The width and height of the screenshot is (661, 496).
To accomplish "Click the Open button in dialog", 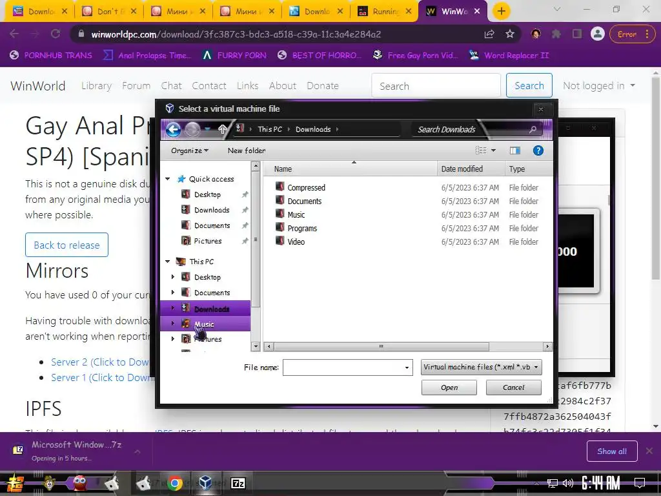I will tap(449, 387).
